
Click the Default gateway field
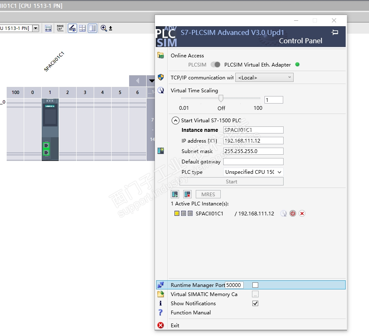[253, 162]
